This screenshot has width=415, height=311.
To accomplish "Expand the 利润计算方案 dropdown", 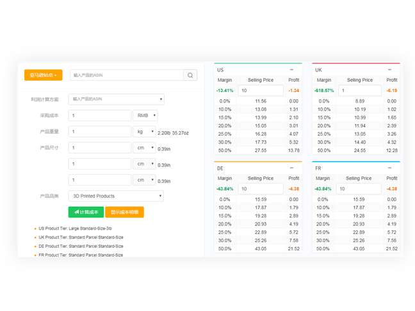I will point(116,99).
